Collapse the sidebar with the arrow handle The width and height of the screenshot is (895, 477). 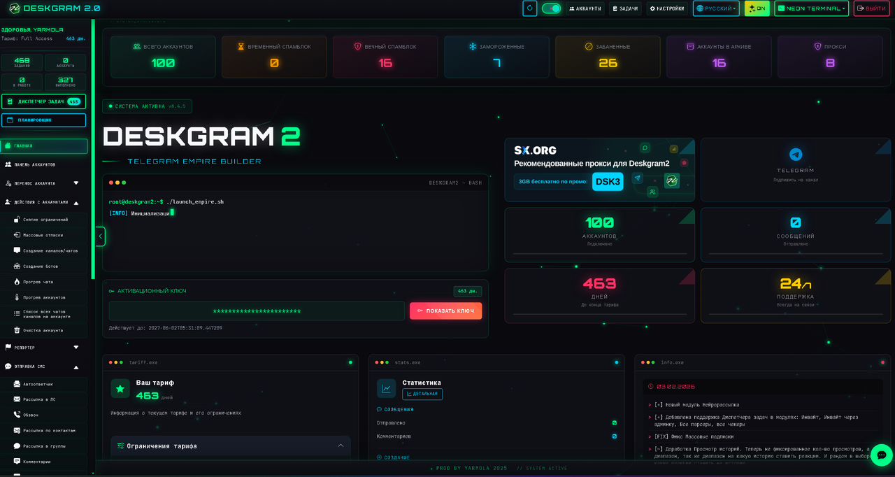(x=100, y=236)
